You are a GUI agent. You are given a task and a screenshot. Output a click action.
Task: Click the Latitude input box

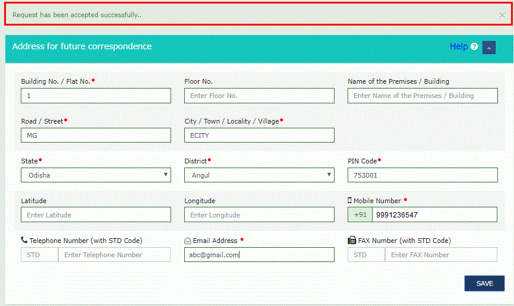pos(96,215)
